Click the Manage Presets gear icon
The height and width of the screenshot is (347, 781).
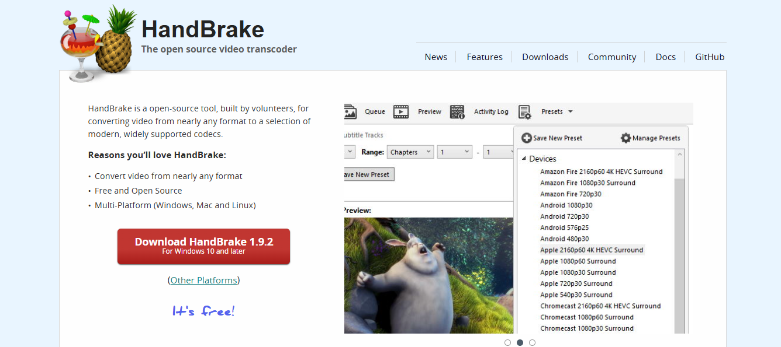click(626, 138)
